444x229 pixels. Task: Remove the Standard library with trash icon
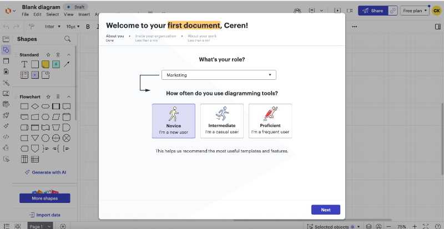point(58,55)
